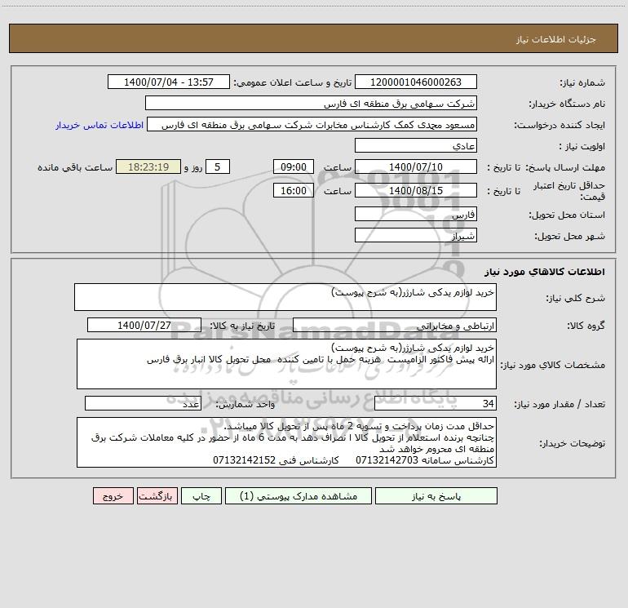Screen dimensions: 628x608
Task: Click the quantity field 34
Action: coord(436,403)
